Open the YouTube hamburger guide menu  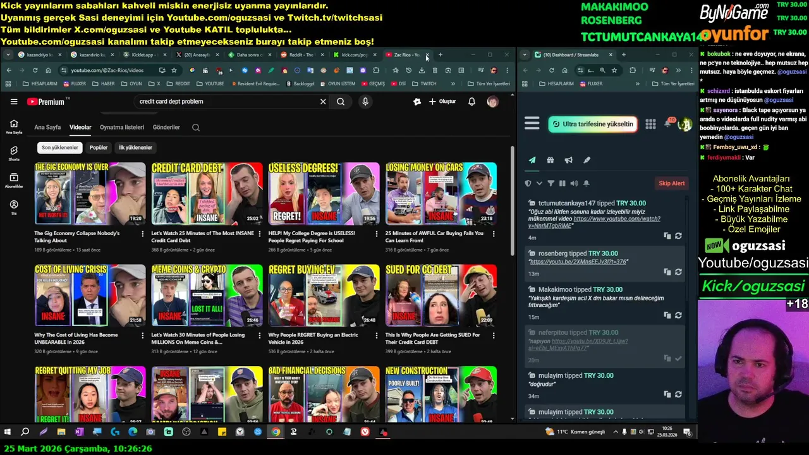pyautogui.click(x=14, y=101)
